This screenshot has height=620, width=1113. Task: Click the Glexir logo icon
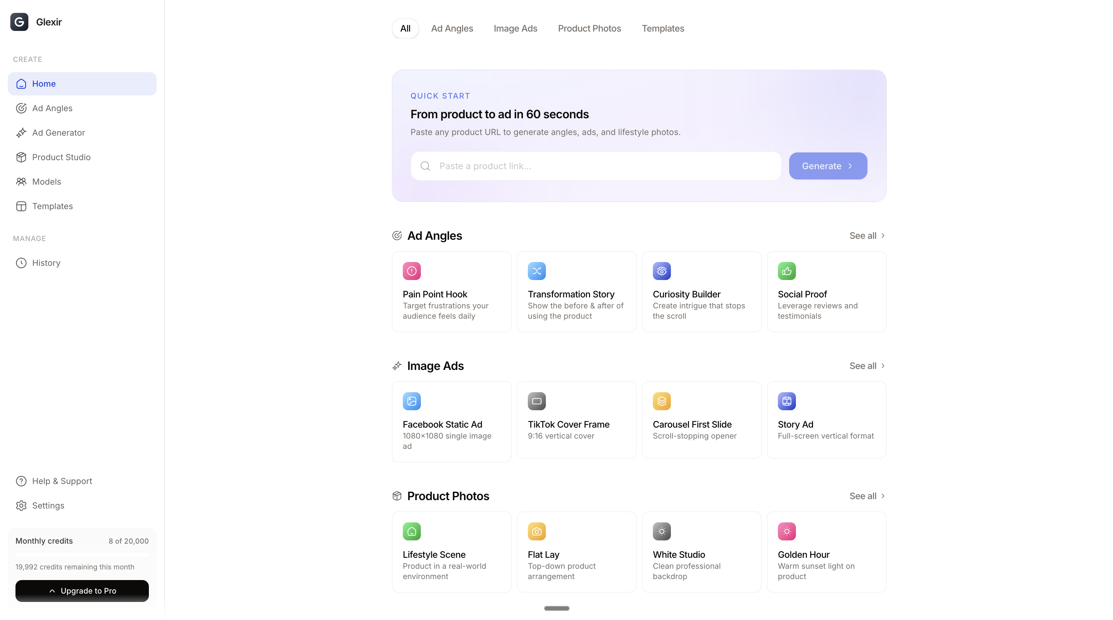(19, 22)
